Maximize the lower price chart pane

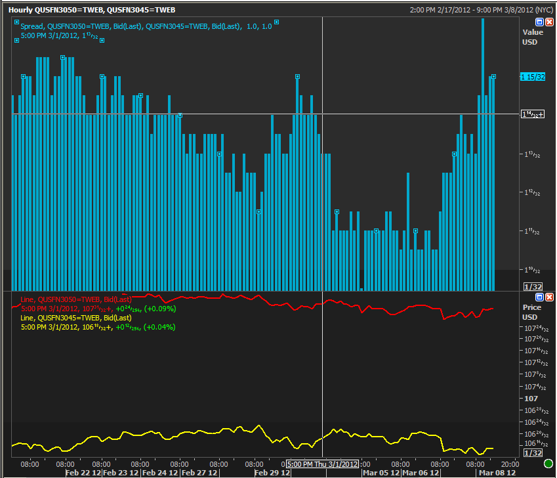coord(539,297)
